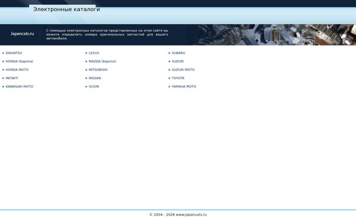
Task: Open the DAIHATSU catalog link
Action: tap(14, 53)
